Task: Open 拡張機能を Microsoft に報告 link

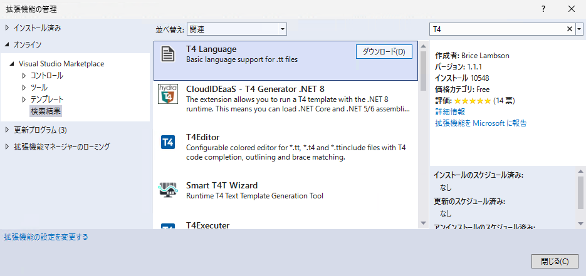Action: coord(481,123)
